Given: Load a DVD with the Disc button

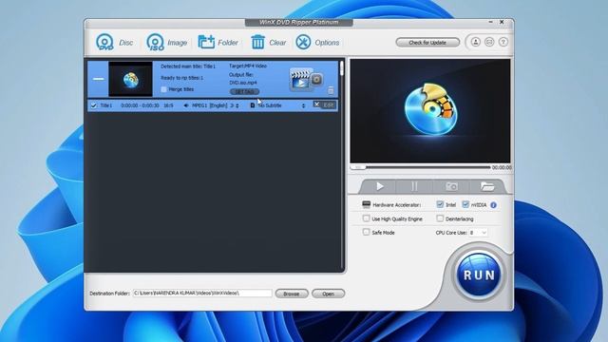Looking at the screenshot, I should [x=114, y=42].
